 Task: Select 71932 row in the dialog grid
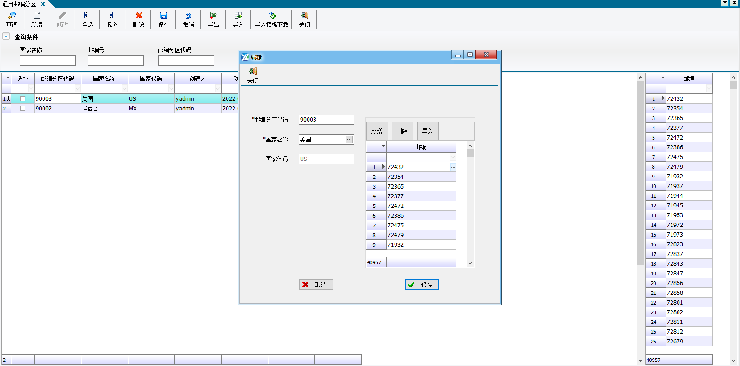[x=421, y=245]
